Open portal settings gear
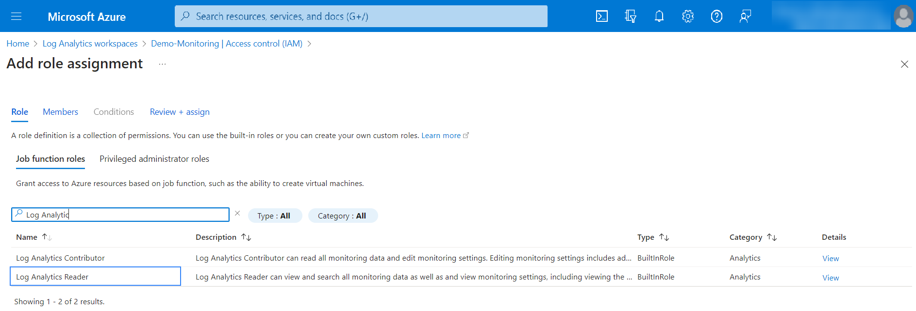916x311 pixels. coord(687,16)
